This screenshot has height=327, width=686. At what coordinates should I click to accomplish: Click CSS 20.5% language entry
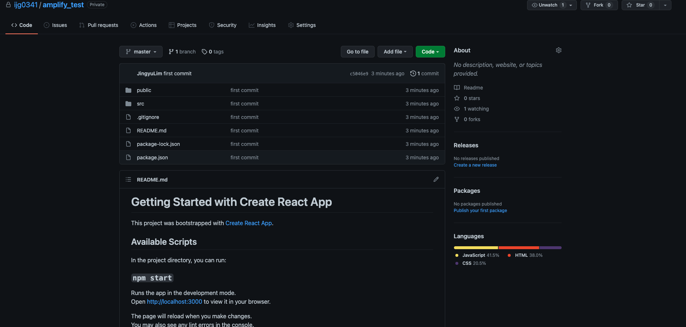(x=470, y=263)
